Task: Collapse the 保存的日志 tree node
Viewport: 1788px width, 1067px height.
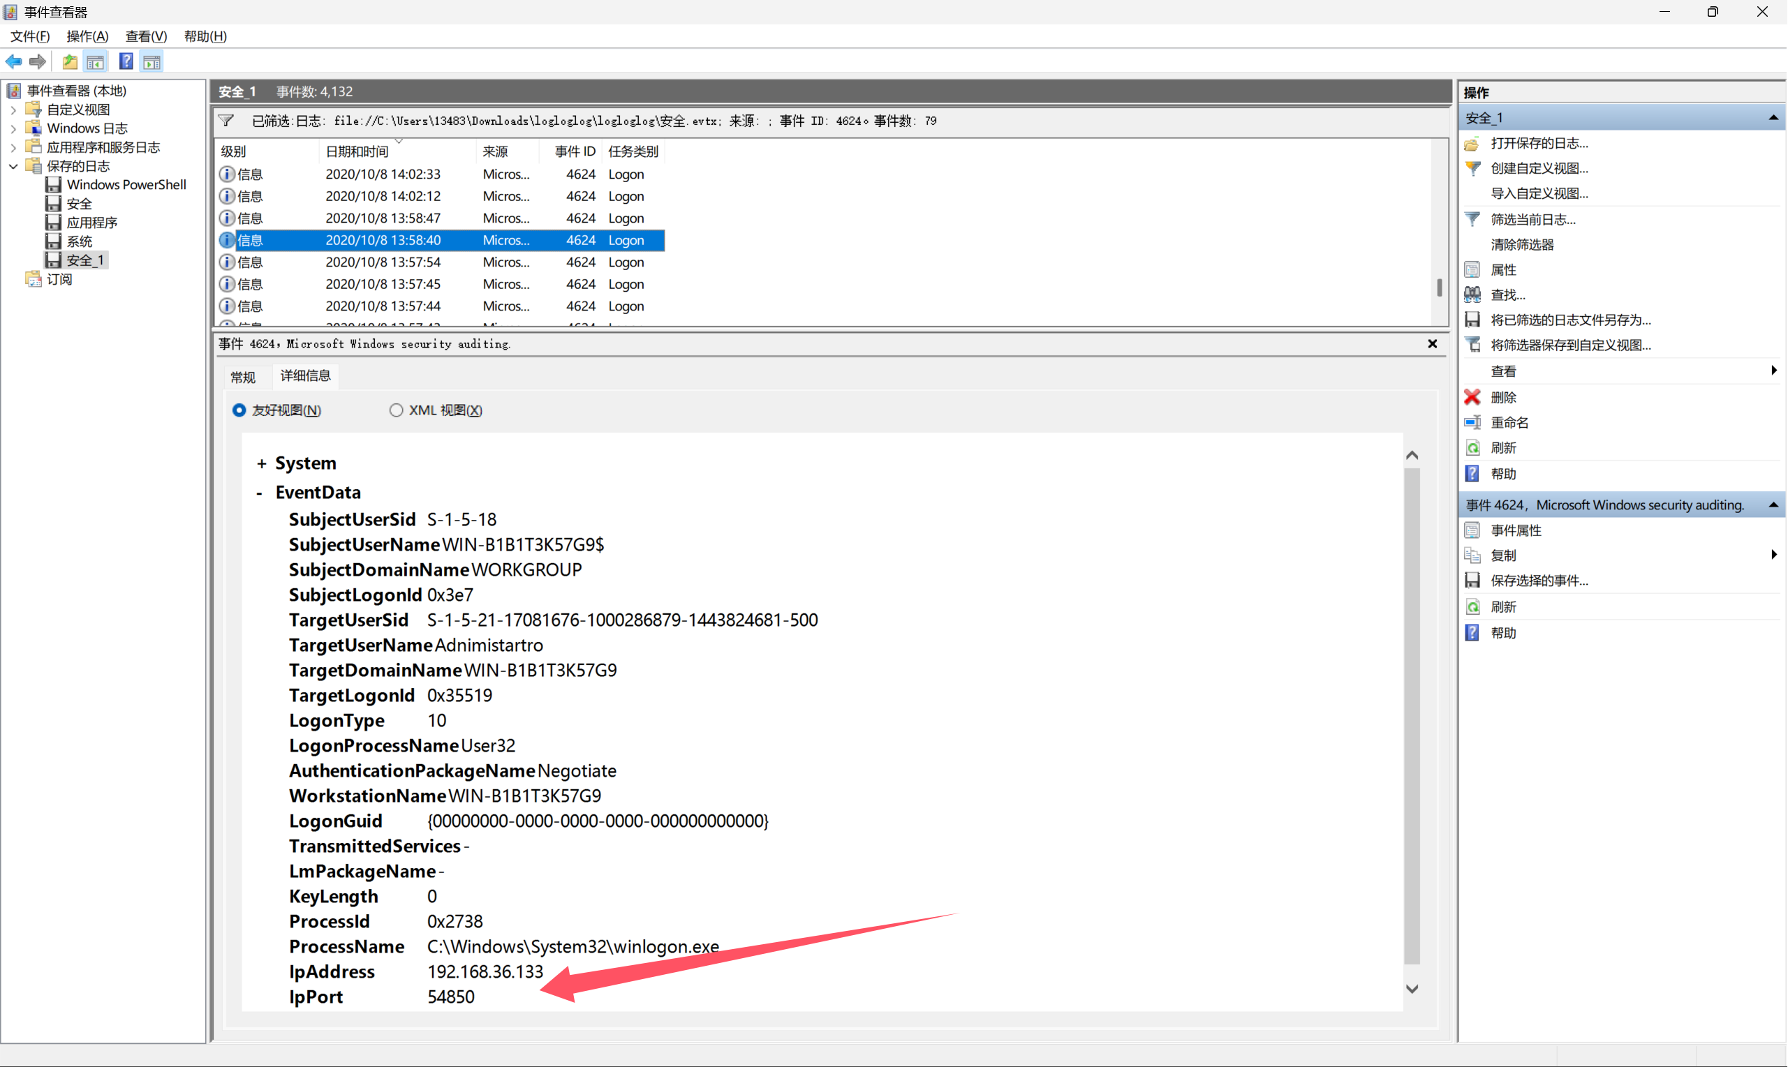Action: pos(13,166)
